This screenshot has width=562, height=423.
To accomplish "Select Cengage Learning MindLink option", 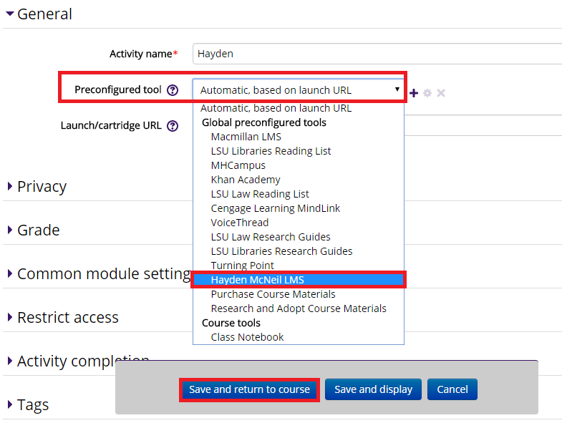I will coord(299,208).
